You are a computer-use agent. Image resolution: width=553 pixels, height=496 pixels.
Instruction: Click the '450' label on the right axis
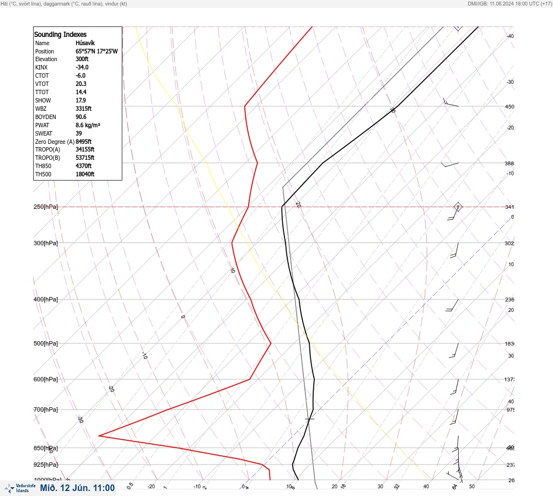click(509, 107)
